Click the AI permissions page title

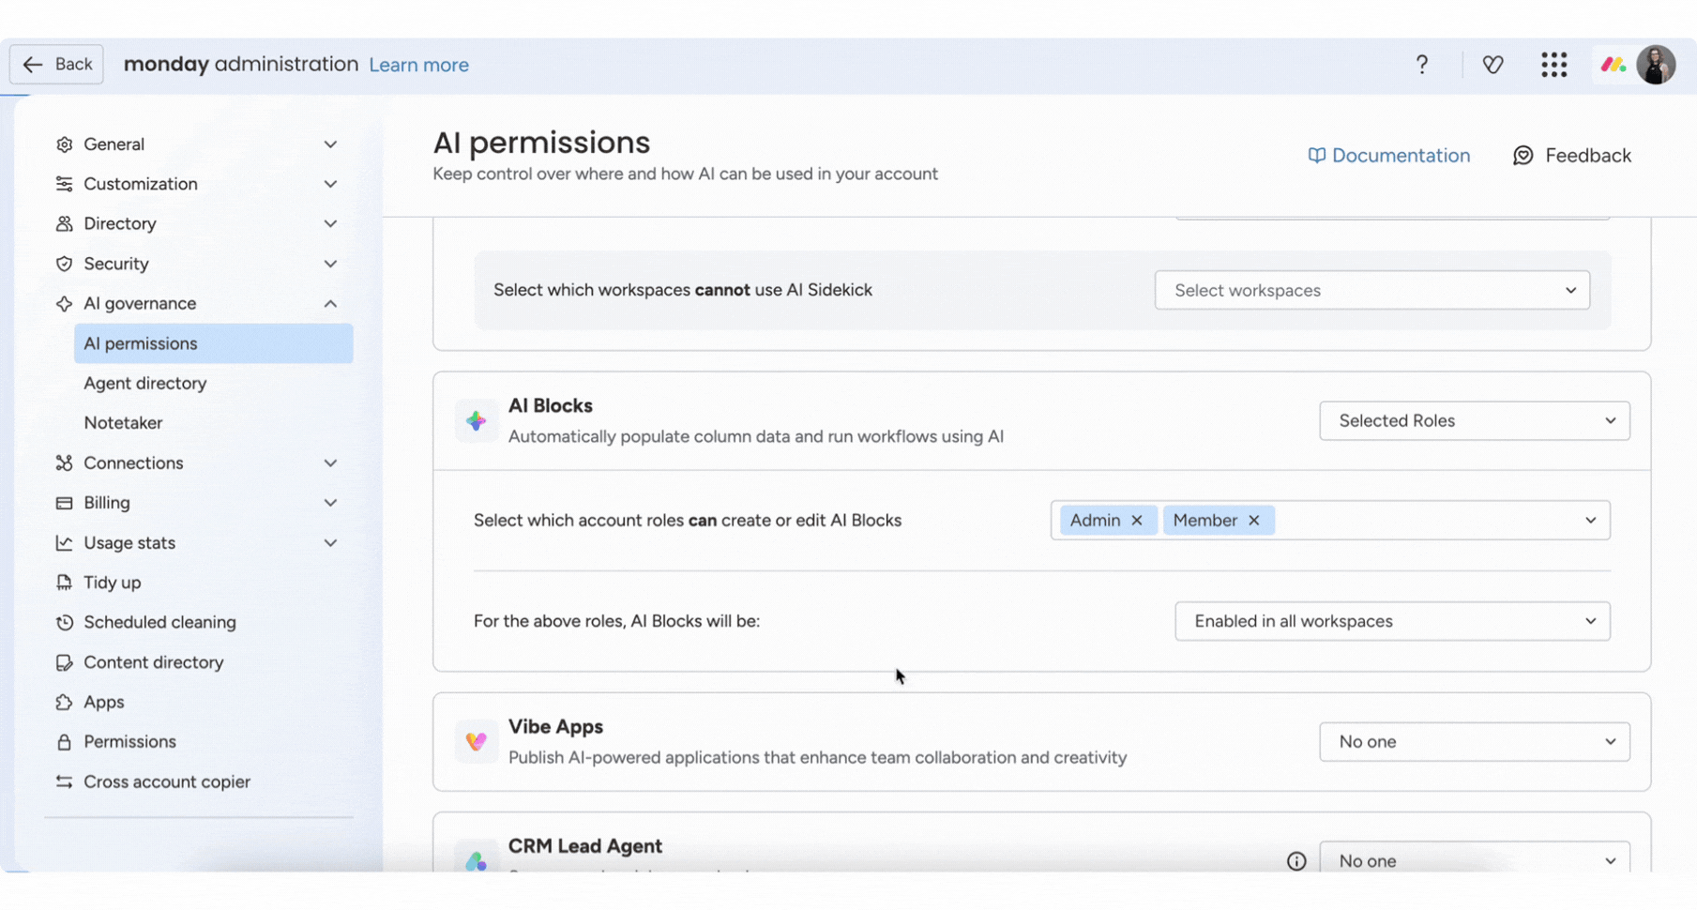click(x=541, y=143)
